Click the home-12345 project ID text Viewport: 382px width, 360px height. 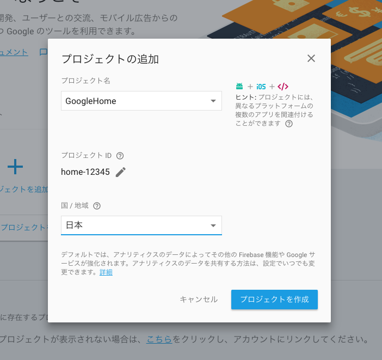85,172
